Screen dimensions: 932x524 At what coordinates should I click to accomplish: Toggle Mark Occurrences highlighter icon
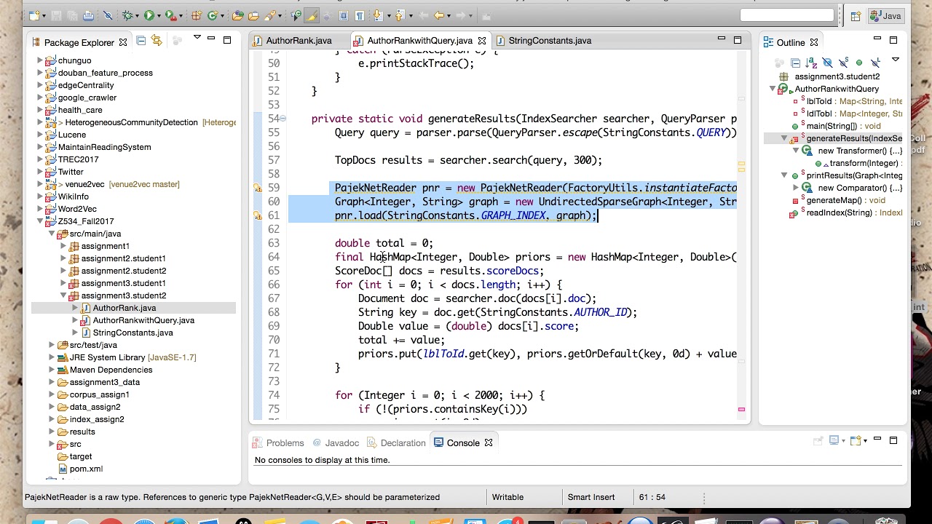[311, 15]
